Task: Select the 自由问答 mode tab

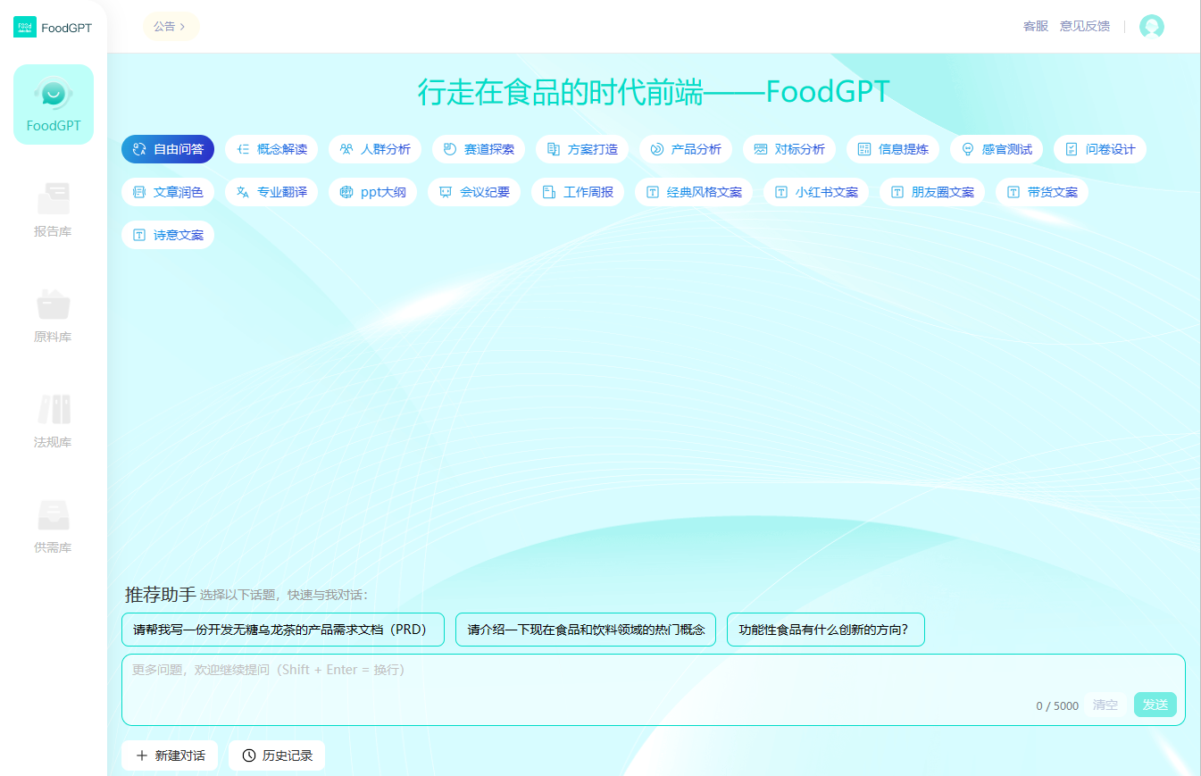Action: tap(168, 149)
